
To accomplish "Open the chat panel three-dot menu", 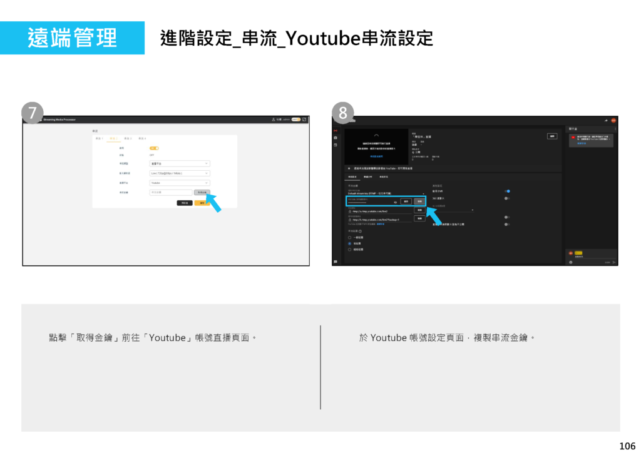I will tap(615, 129).
